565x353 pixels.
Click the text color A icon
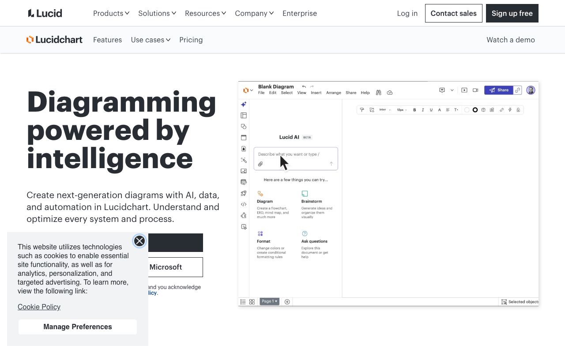[x=440, y=110]
